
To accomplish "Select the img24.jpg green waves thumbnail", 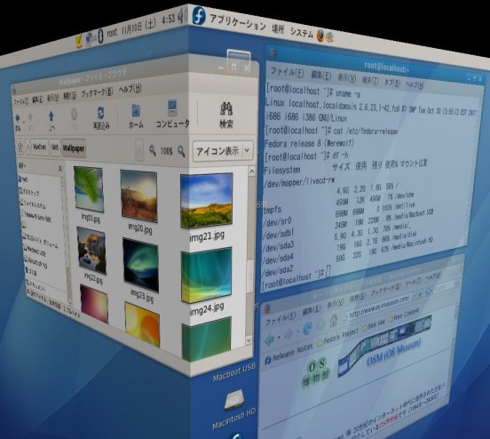I will (x=207, y=275).
